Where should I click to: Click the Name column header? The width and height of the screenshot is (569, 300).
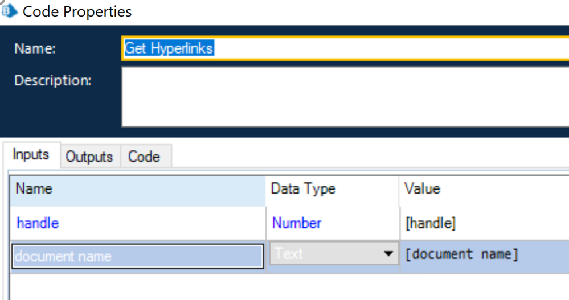(x=137, y=190)
